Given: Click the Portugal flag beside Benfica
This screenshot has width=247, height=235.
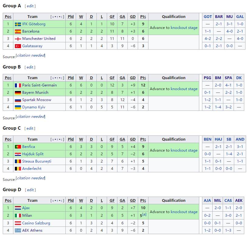Looking at the screenshot, I should pyautogui.click(x=18, y=147).
